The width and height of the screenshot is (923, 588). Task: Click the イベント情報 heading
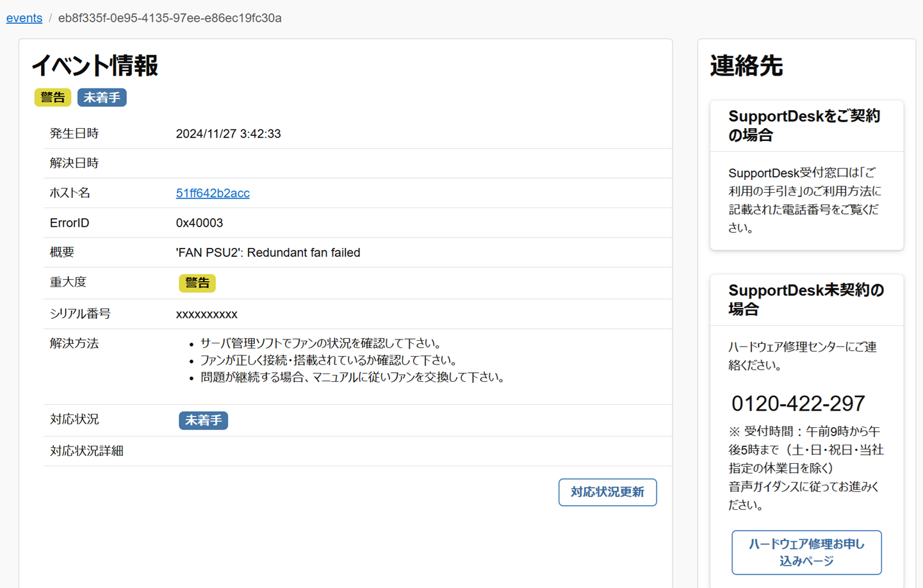tap(95, 65)
